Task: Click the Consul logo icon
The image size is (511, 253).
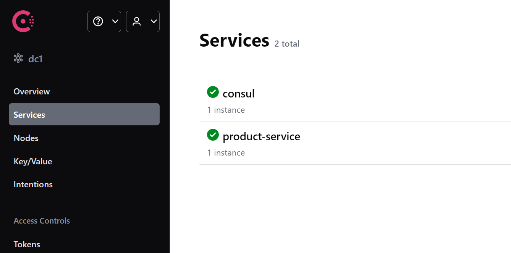Action: [x=23, y=21]
